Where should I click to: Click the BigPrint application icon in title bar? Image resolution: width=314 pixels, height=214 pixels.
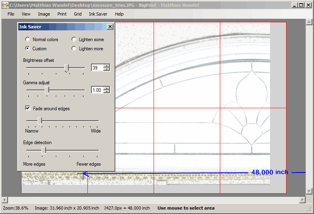[x=5, y=5]
